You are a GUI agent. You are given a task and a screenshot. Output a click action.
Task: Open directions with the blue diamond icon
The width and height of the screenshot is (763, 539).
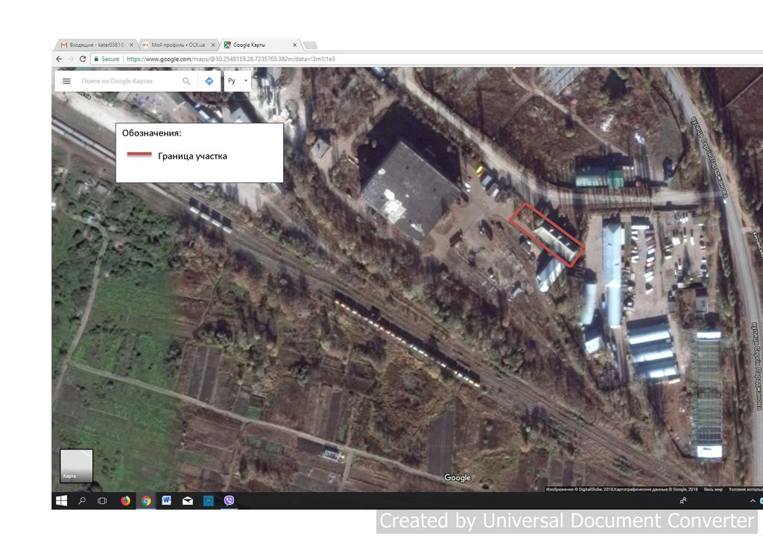pos(209,81)
